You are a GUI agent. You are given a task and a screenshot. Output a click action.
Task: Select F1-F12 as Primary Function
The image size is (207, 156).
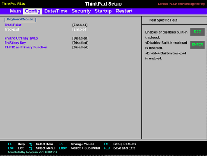26,47
